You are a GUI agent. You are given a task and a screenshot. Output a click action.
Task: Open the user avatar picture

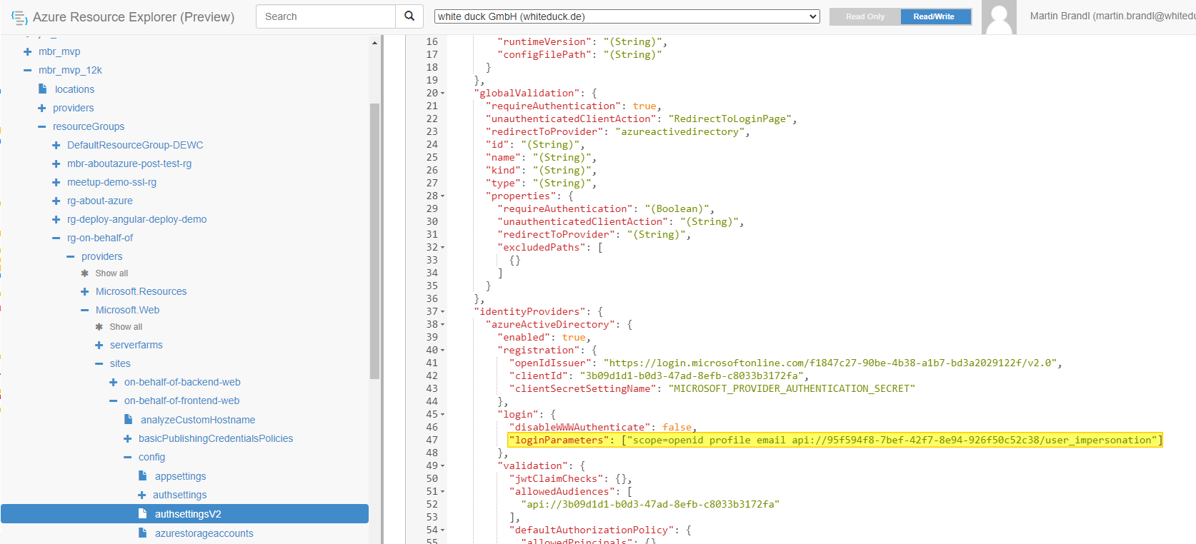pyautogui.click(x=999, y=17)
